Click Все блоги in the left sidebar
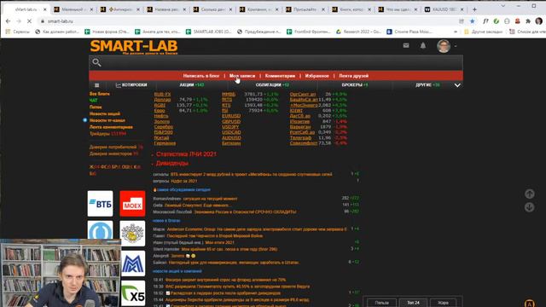Screen dimensions: 546x307 pos(100,94)
